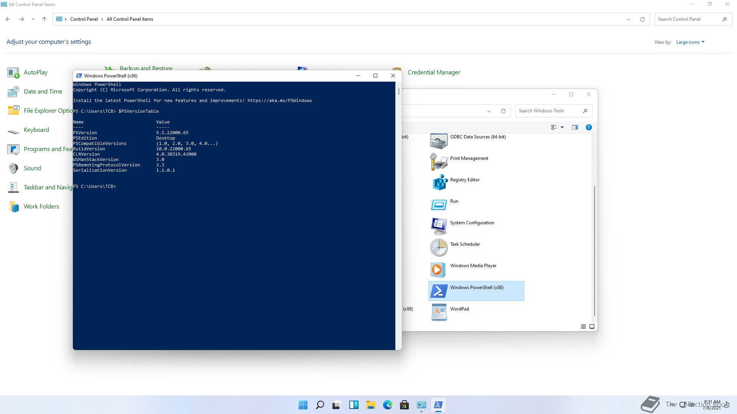Open Taskbar and Navigation icon
The height and width of the screenshot is (414, 737).
pos(13,187)
